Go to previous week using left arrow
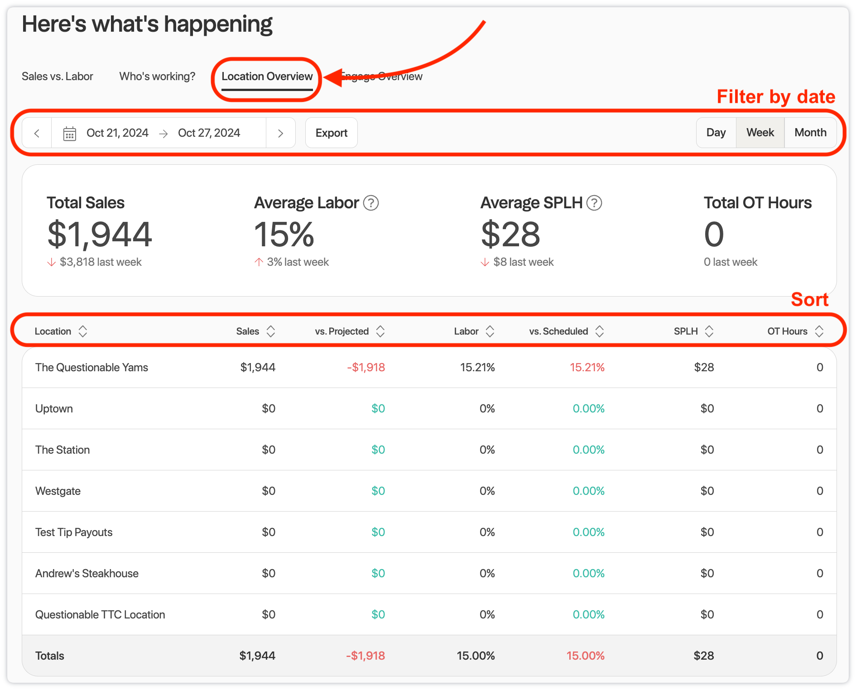This screenshot has width=856, height=690. [37, 133]
